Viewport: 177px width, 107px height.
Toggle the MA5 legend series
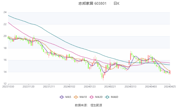65,97
